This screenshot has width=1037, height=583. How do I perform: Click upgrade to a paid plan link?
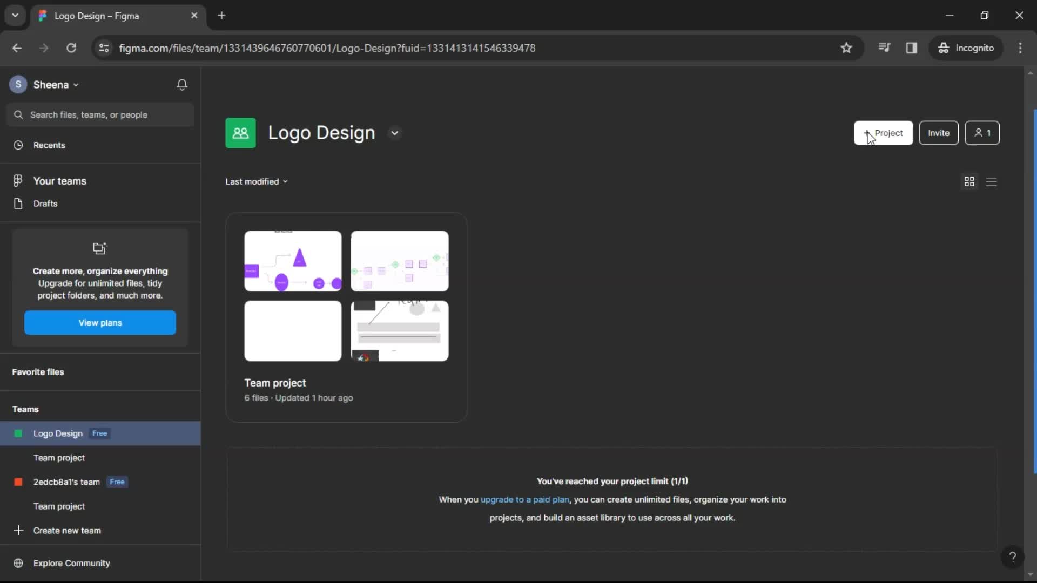point(525,499)
